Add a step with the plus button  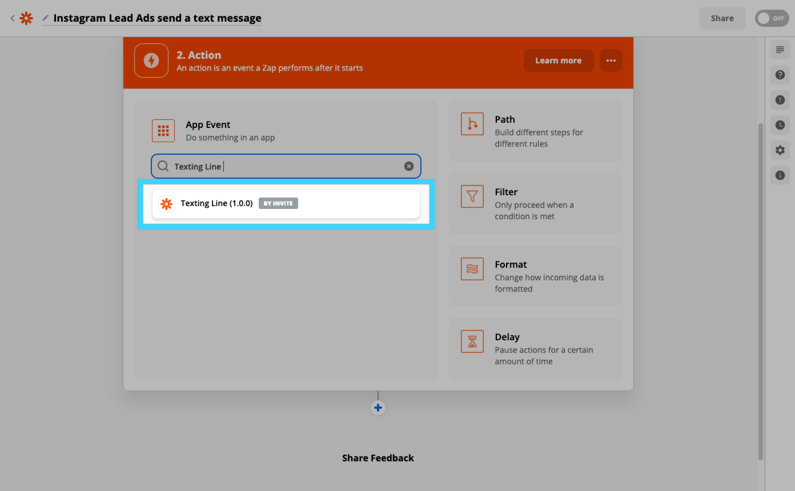point(378,408)
